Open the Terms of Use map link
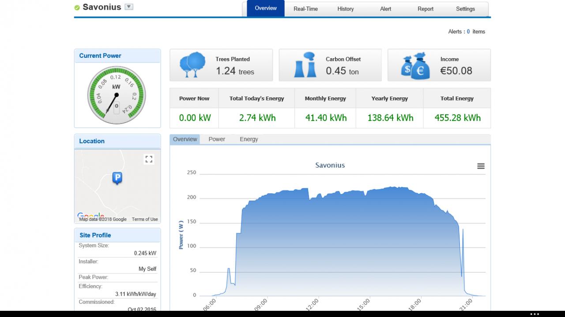The height and width of the screenshot is (317, 565). point(145,219)
